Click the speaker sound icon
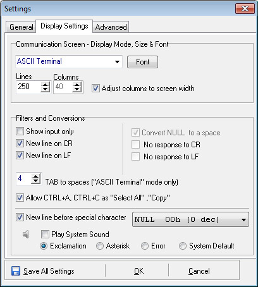 pos(26,234)
